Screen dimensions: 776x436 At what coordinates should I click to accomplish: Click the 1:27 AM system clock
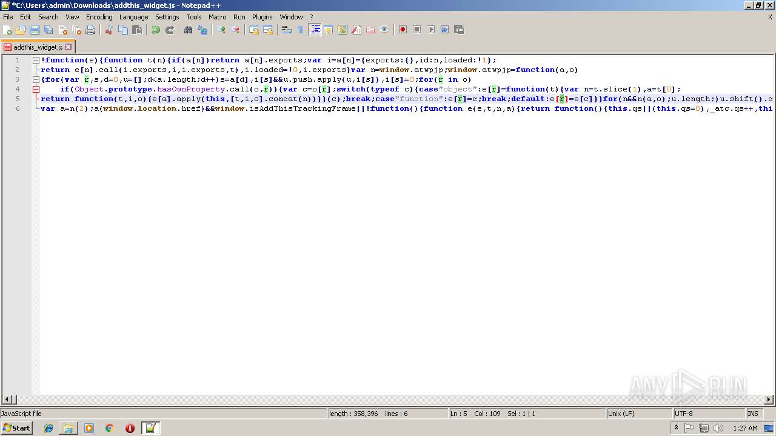745,428
